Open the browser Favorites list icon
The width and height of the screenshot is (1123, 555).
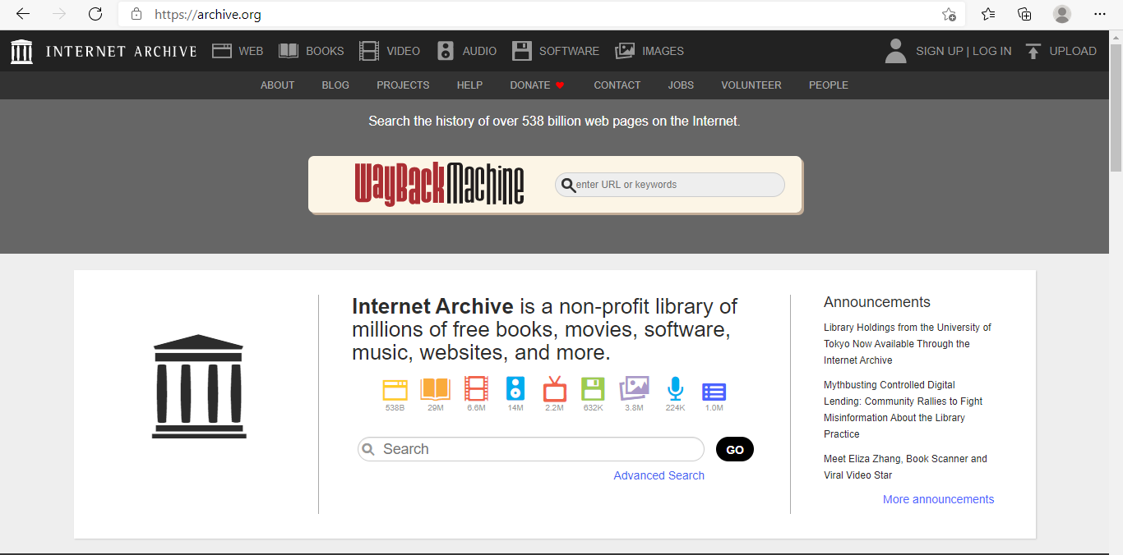[988, 14]
